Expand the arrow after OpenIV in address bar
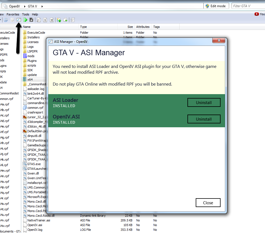Image resolution: width=265 pixels, height=233 pixels. tap(25, 6)
